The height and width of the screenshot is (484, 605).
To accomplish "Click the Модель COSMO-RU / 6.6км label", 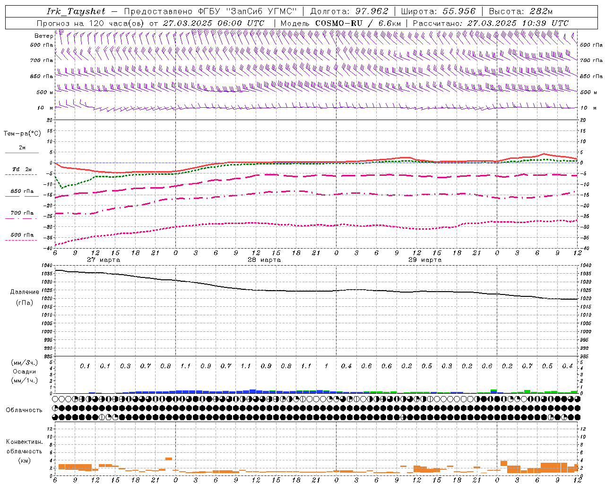I will point(341,23).
